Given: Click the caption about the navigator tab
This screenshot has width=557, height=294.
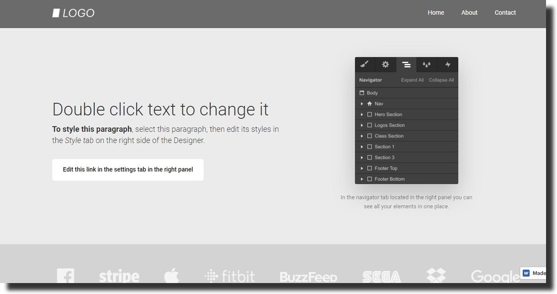Looking at the screenshot, I should click(x=406, y=202).
